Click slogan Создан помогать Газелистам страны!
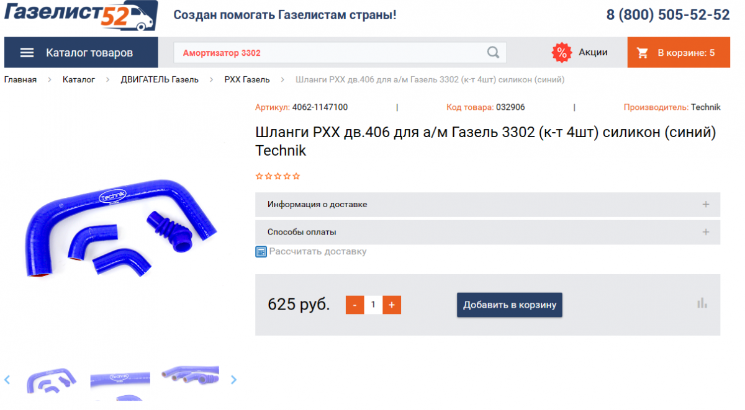Viewport: 745px width, 410px height. point(285,15)
